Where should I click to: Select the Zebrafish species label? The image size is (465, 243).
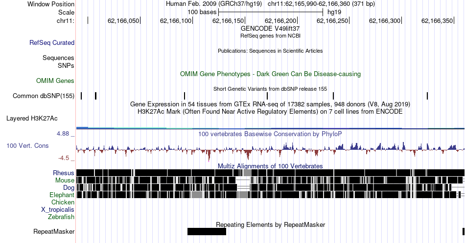[x=61, y=217]
